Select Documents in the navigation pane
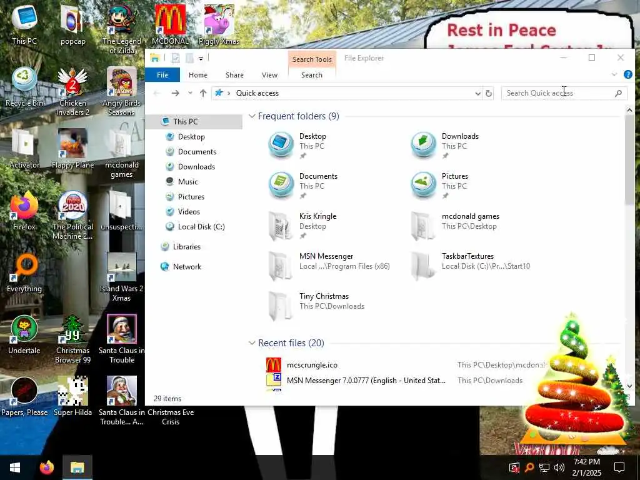This screenshot has height=480, width=640. pyautogui.click(x=197, y=152)
